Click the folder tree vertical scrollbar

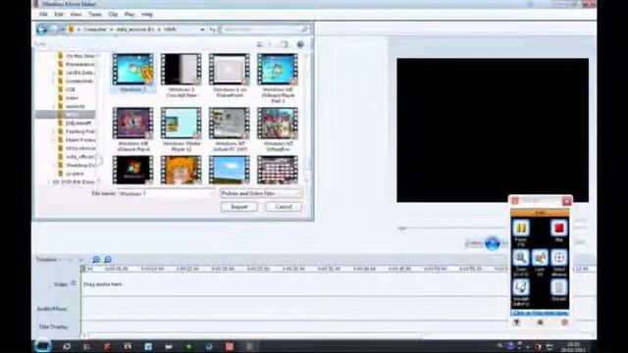(x=98, y=118)
